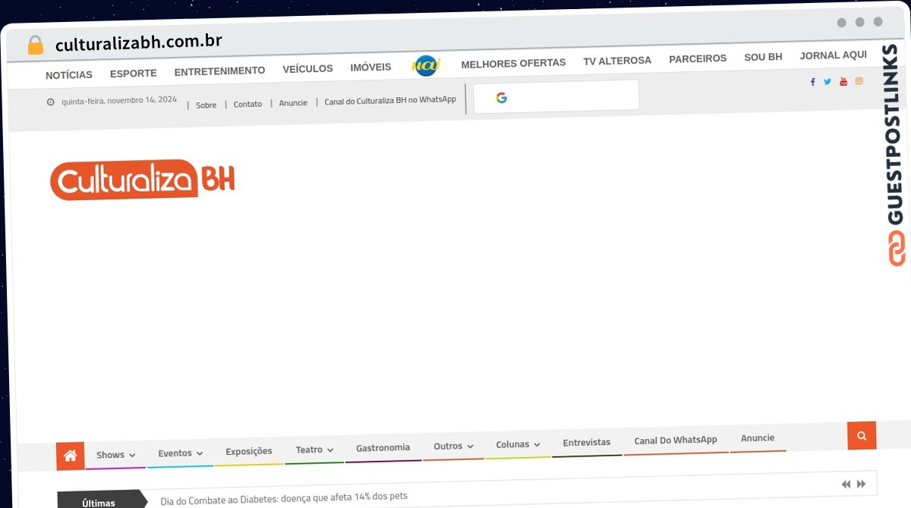This screenshot has width=911, height=508.
Task: Open Anuncie in the colored navigation bar
Action: (x=758, y=437)
